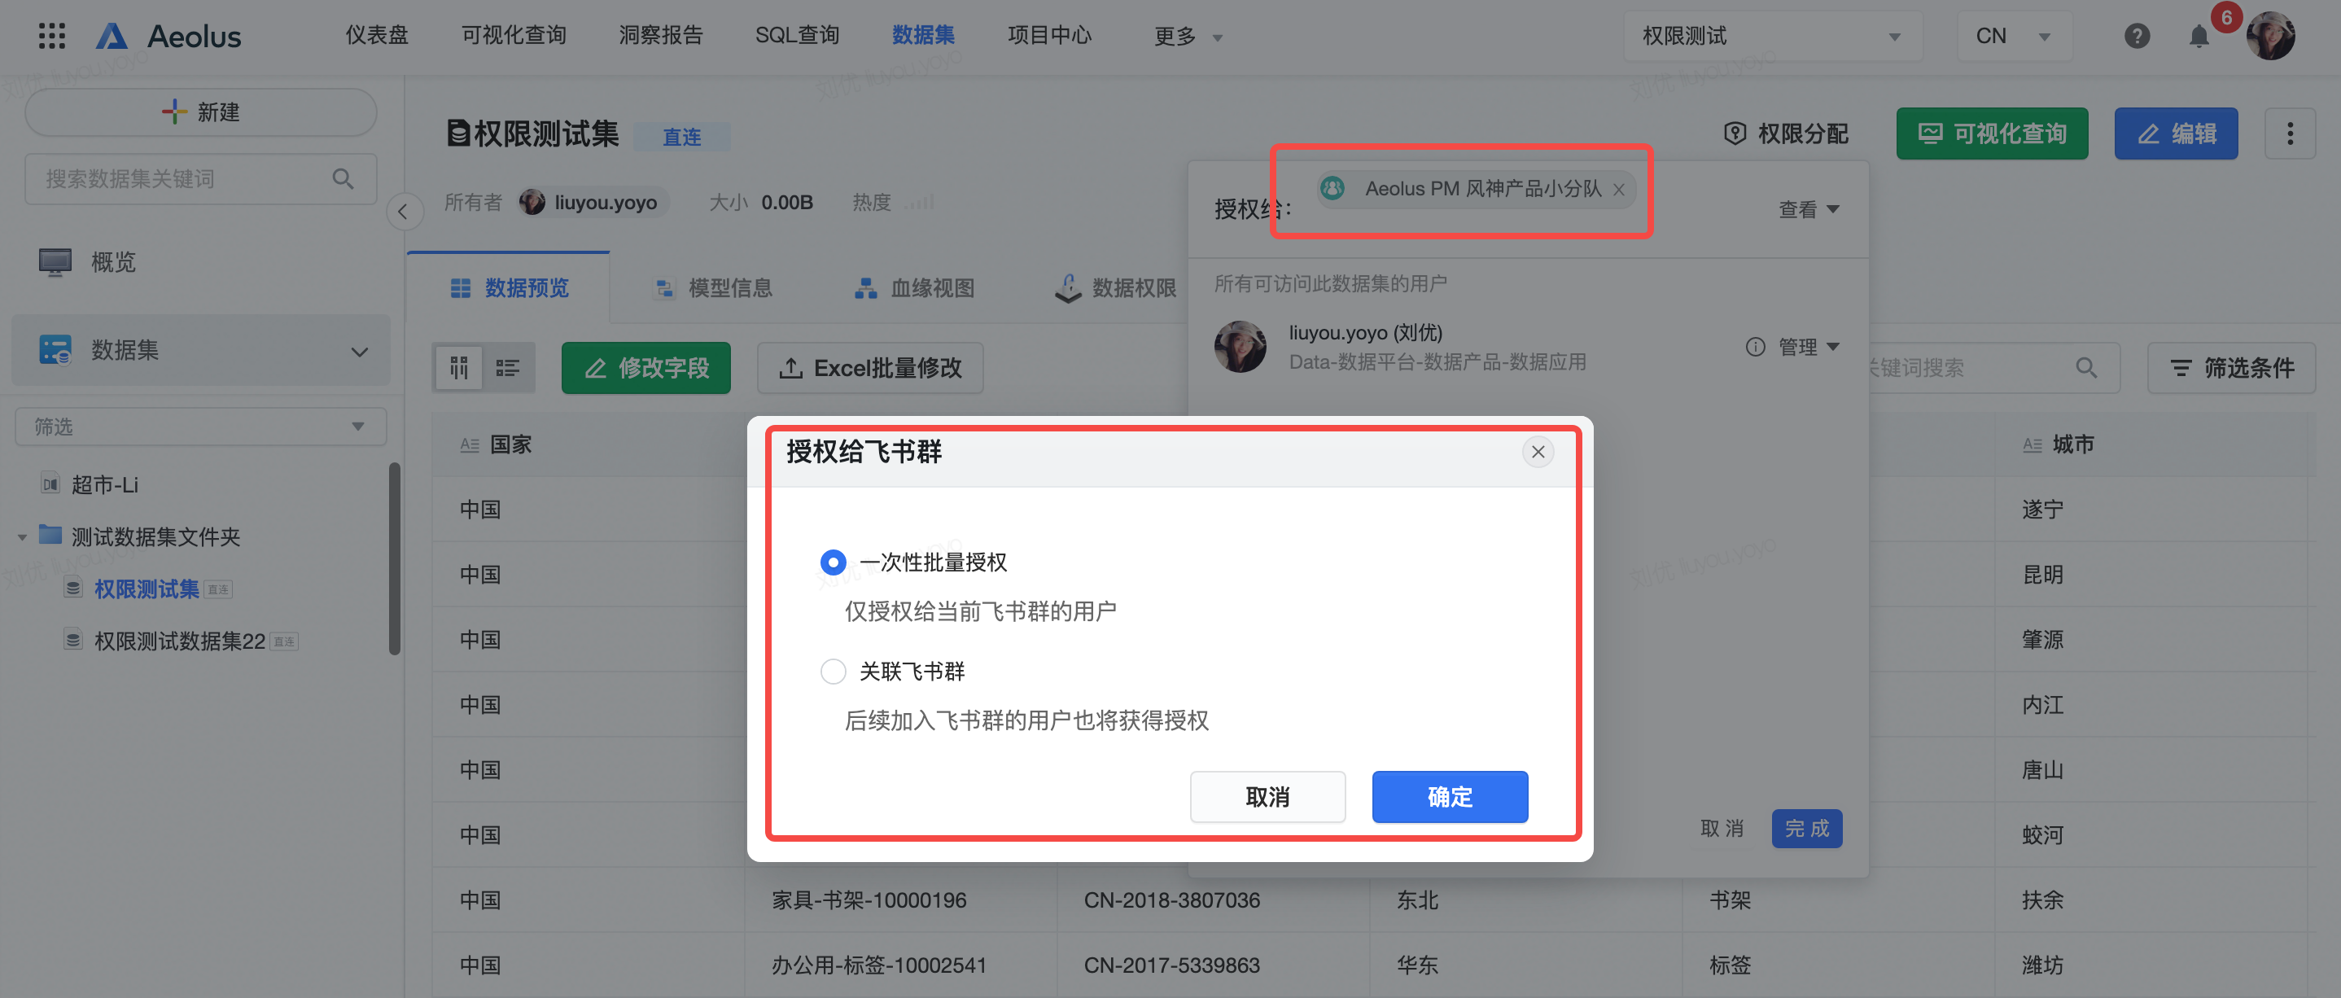Select 关联飞书群 radio option
The image size is (2341, 998).
833,672
